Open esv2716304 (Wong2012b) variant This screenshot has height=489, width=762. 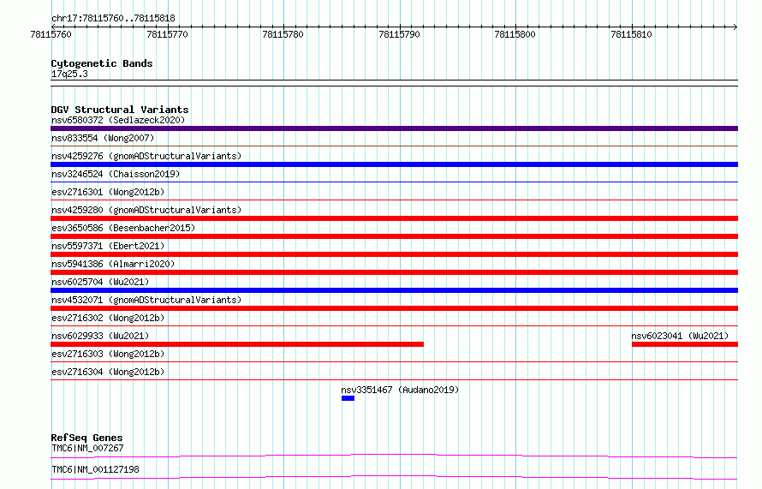(108, 372)
